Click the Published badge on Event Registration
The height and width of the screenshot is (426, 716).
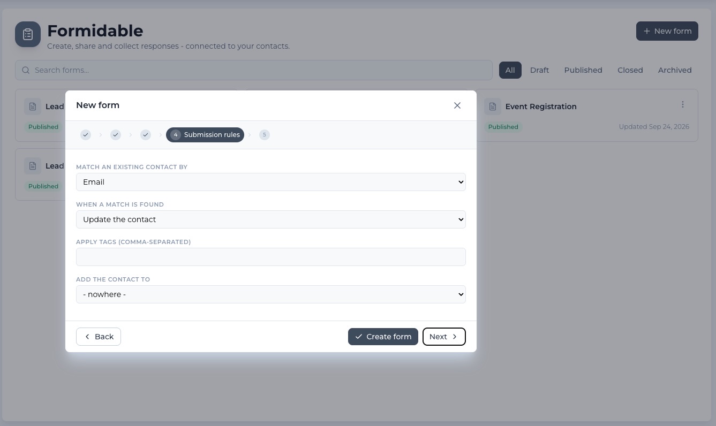[x=503, y=127]
